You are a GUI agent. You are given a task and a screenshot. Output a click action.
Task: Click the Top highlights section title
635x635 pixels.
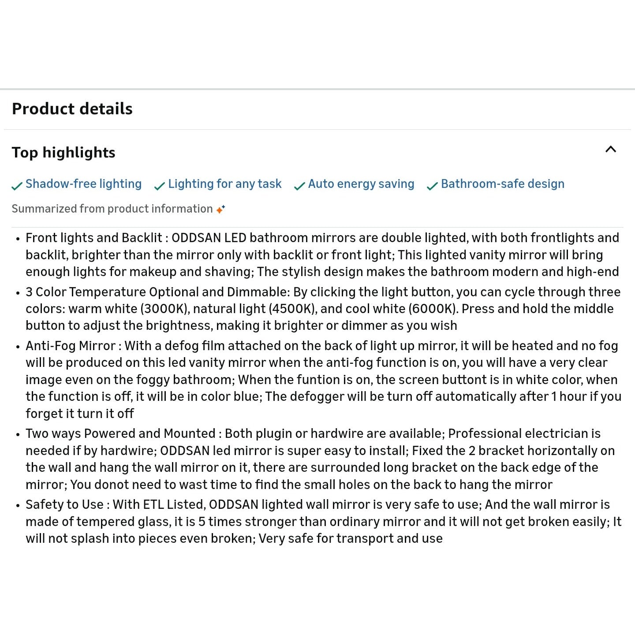pyautogui.click(x=63, y=153)
